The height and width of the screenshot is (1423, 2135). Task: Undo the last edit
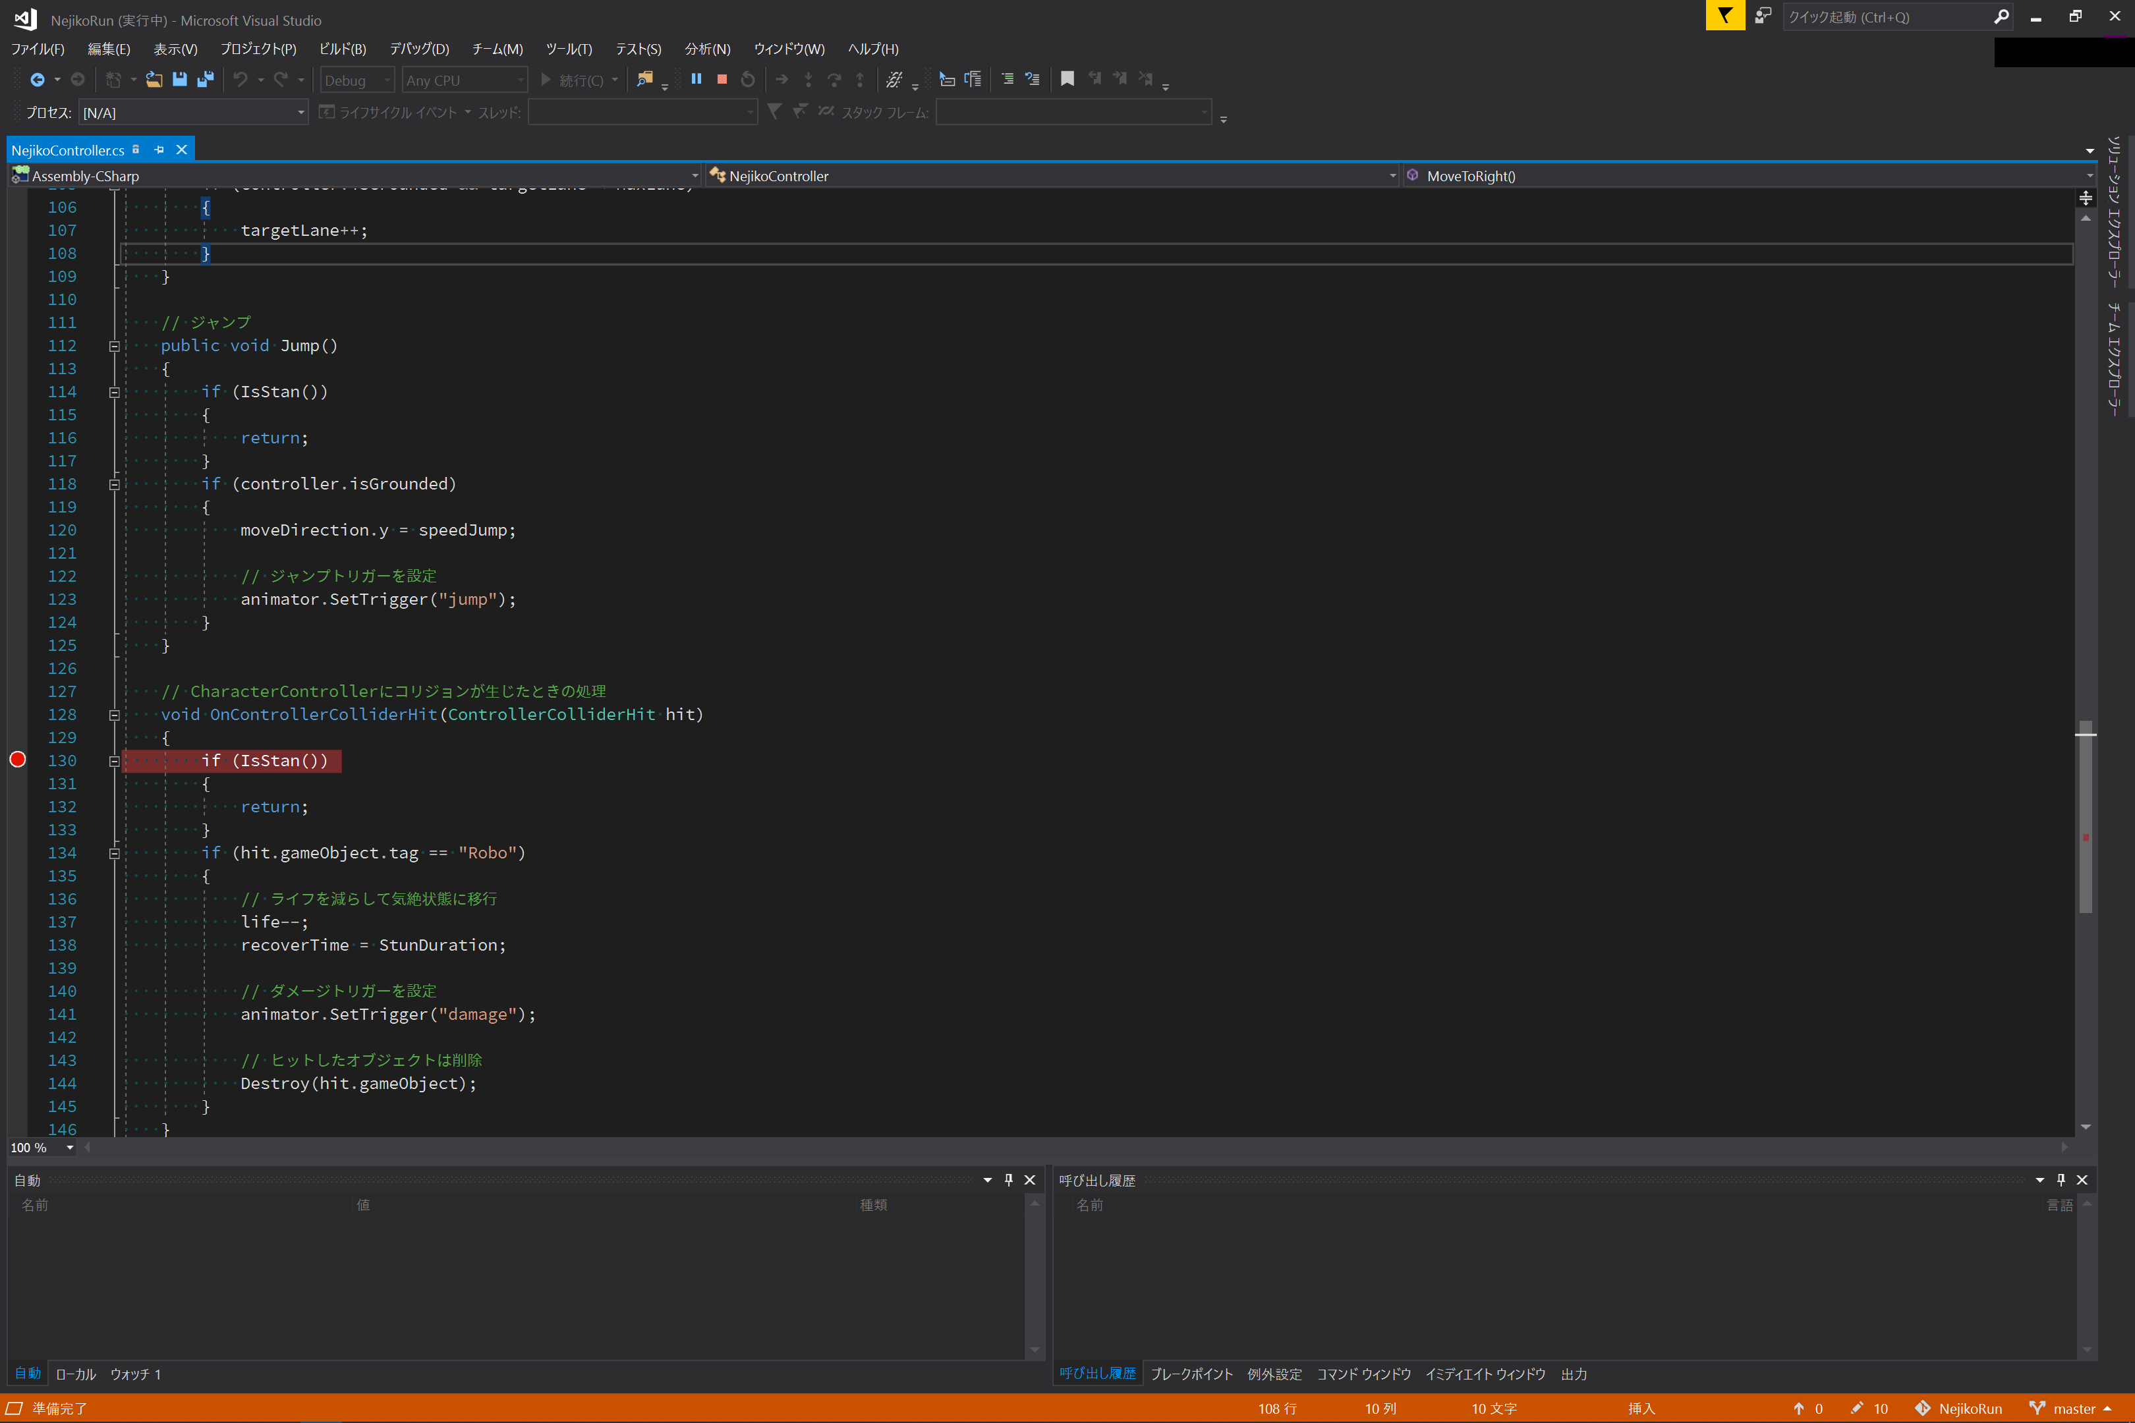[240, 80]
